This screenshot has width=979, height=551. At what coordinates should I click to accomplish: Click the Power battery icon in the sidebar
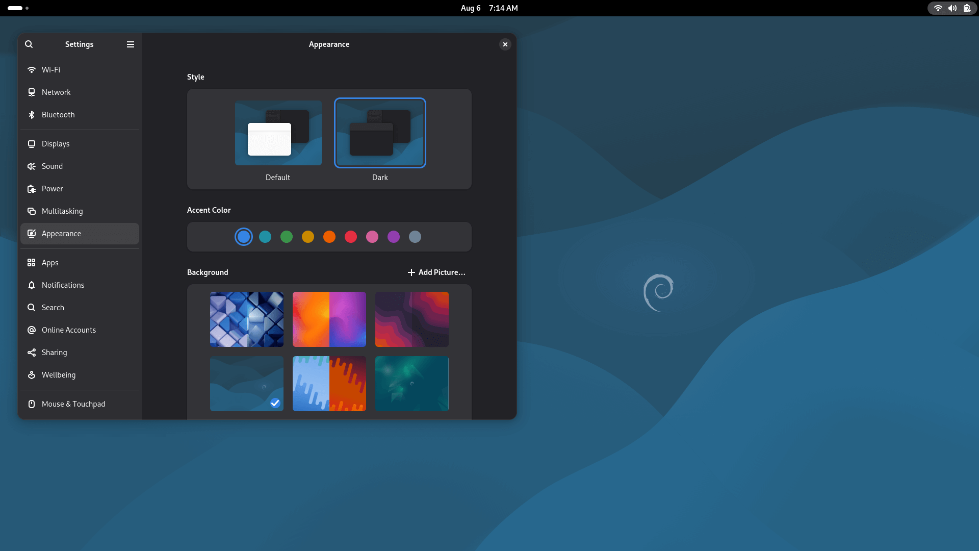(x=32, y=189)
